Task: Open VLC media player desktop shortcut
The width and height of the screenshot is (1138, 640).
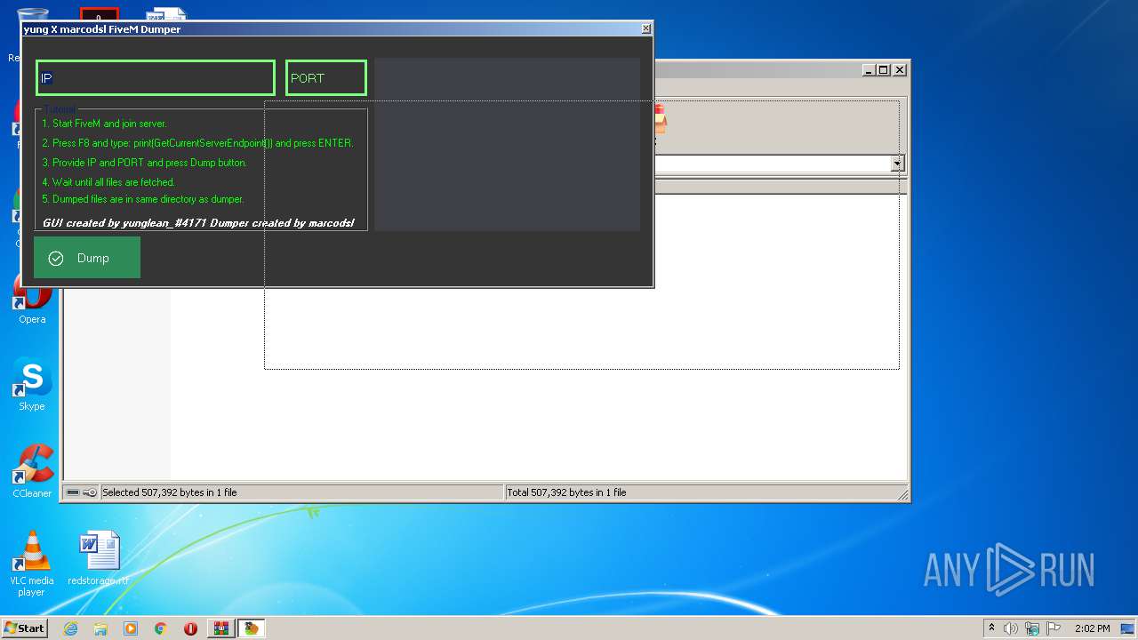Action: click(x=32, y=564)
